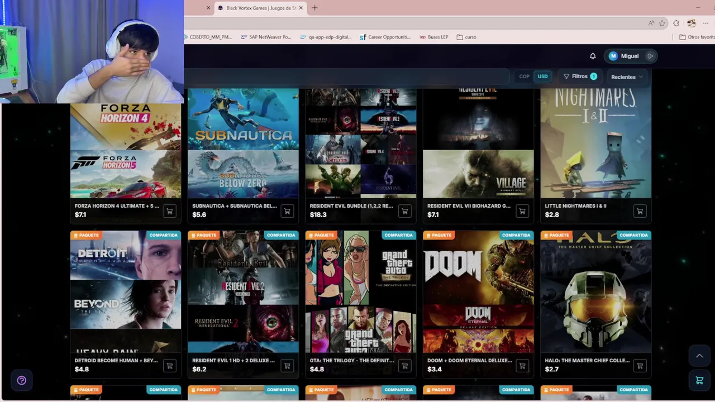Open Career Opportunities bookmark
The height and width of the screenshot is (402, 715).
pos(385,37)
